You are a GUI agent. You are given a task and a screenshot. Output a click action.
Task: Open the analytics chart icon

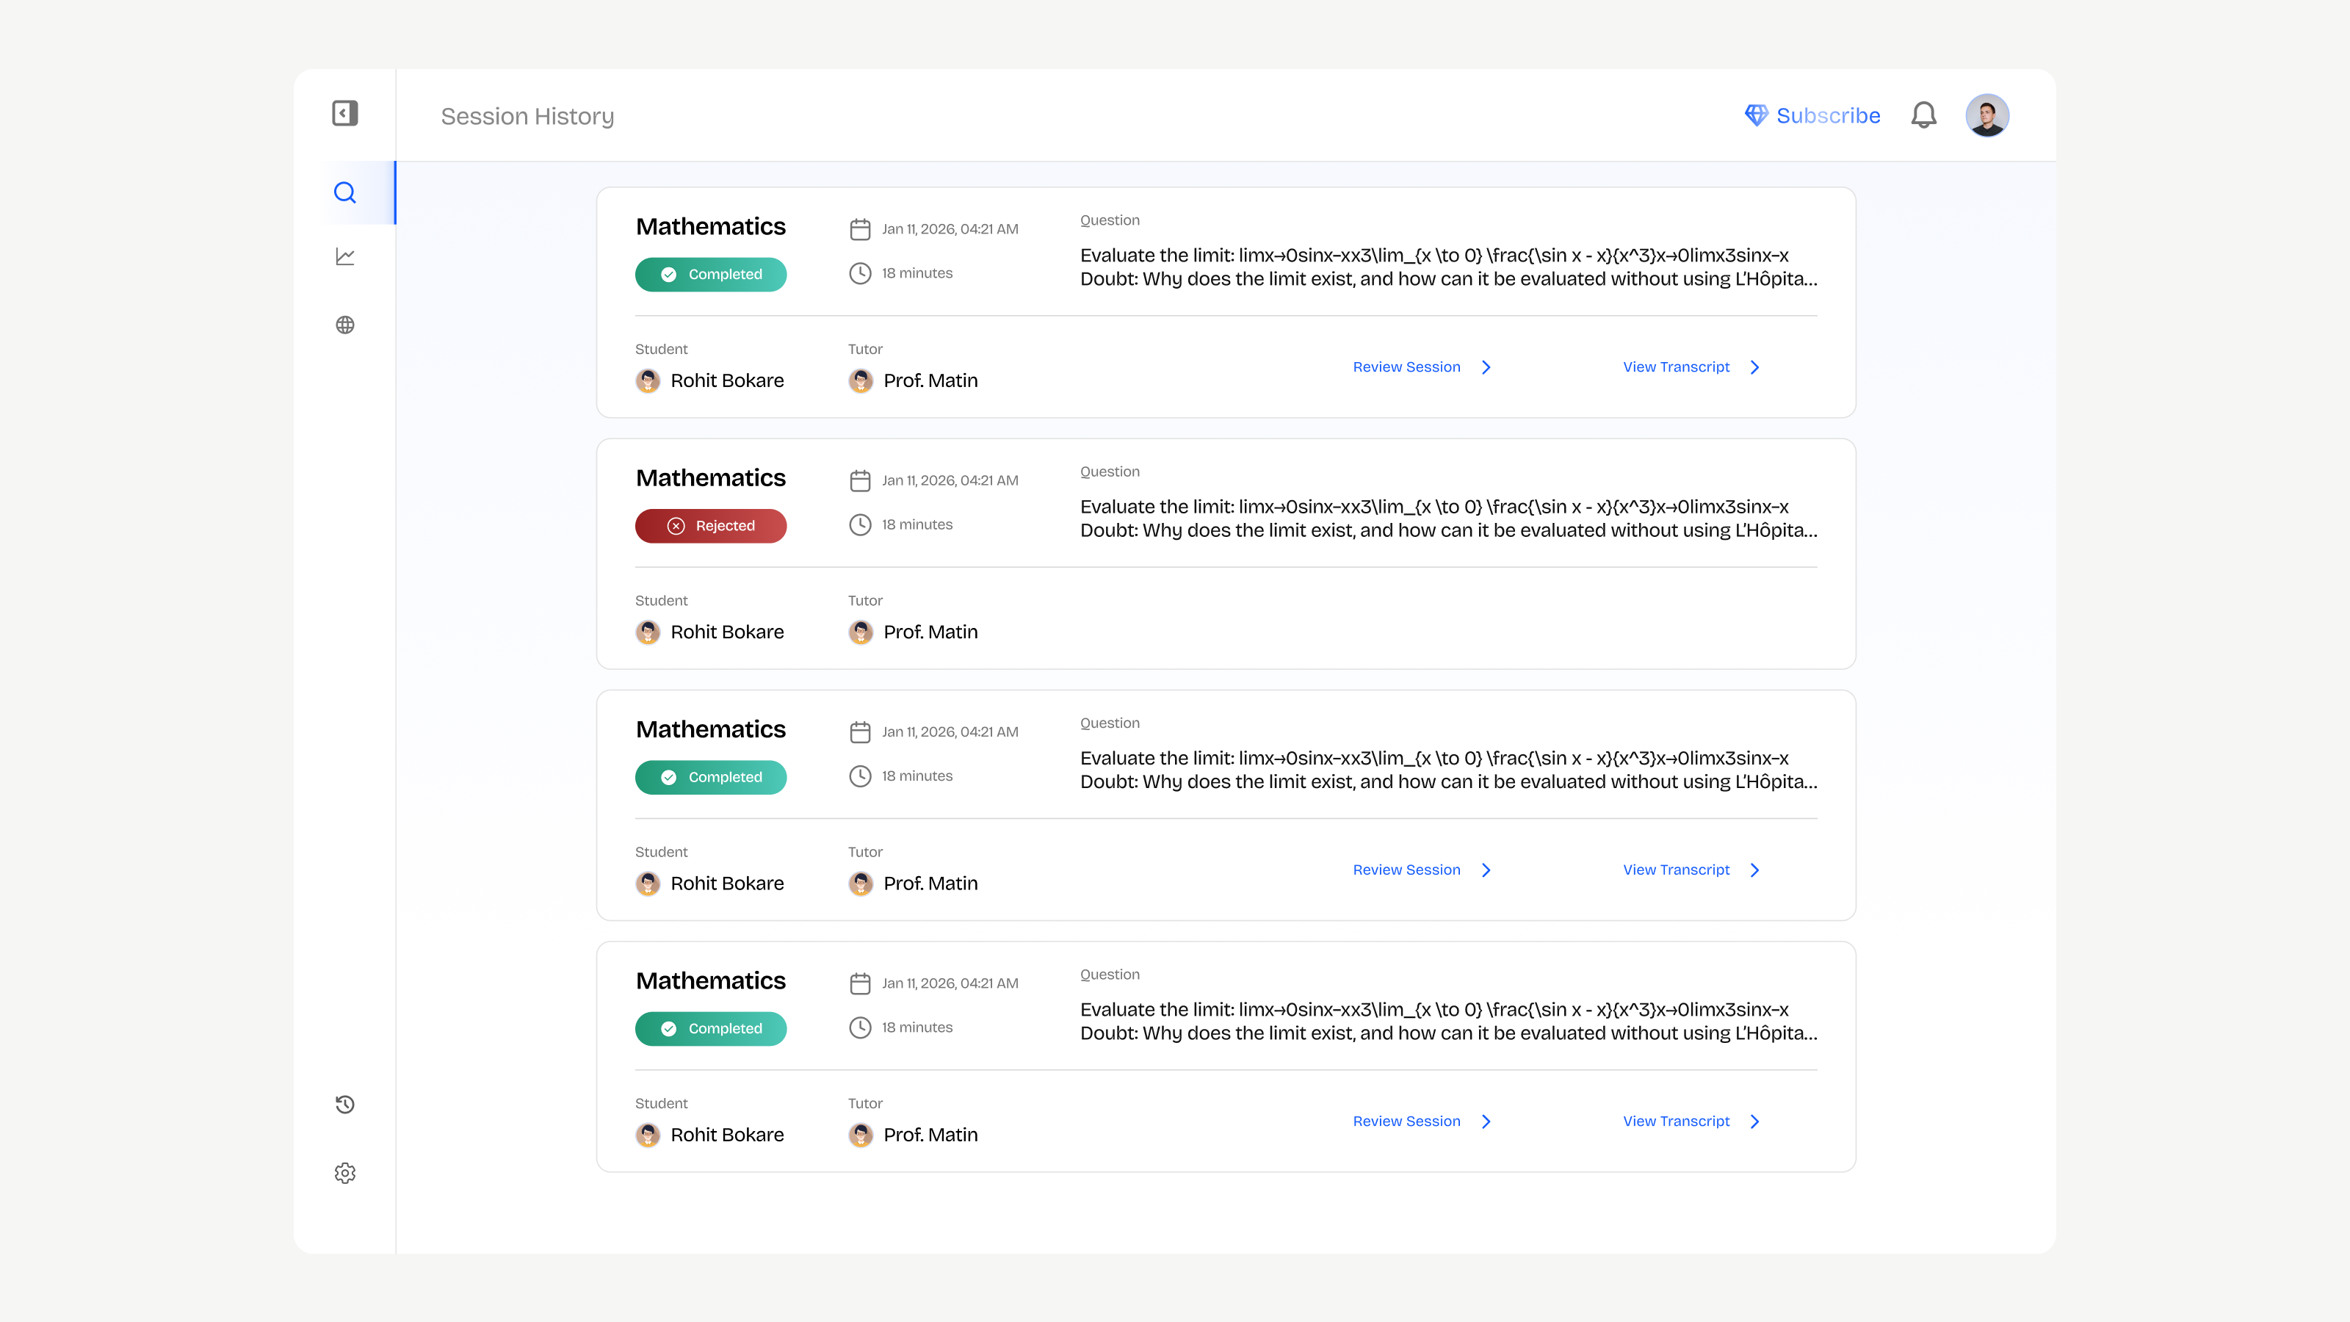[345, 256]
